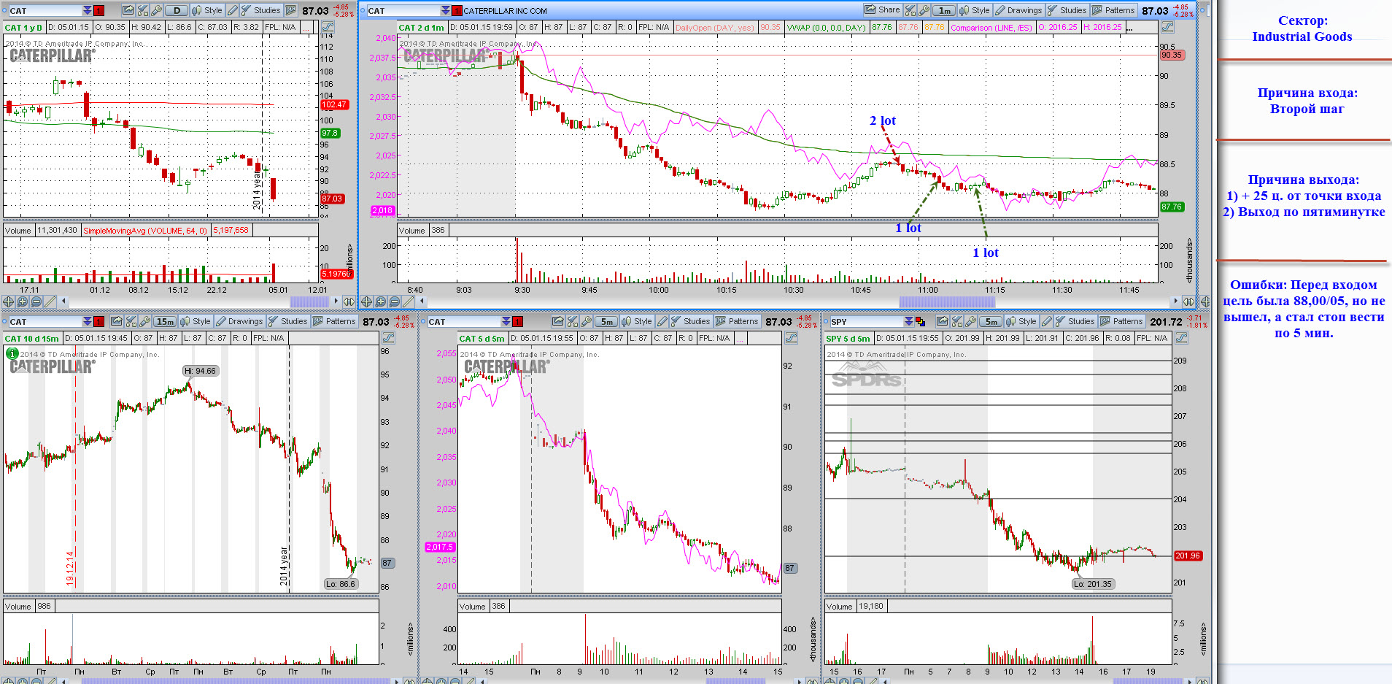Select the crosshair tool under the 1m CAT chart
The image size is (1392, 684).
366,301
